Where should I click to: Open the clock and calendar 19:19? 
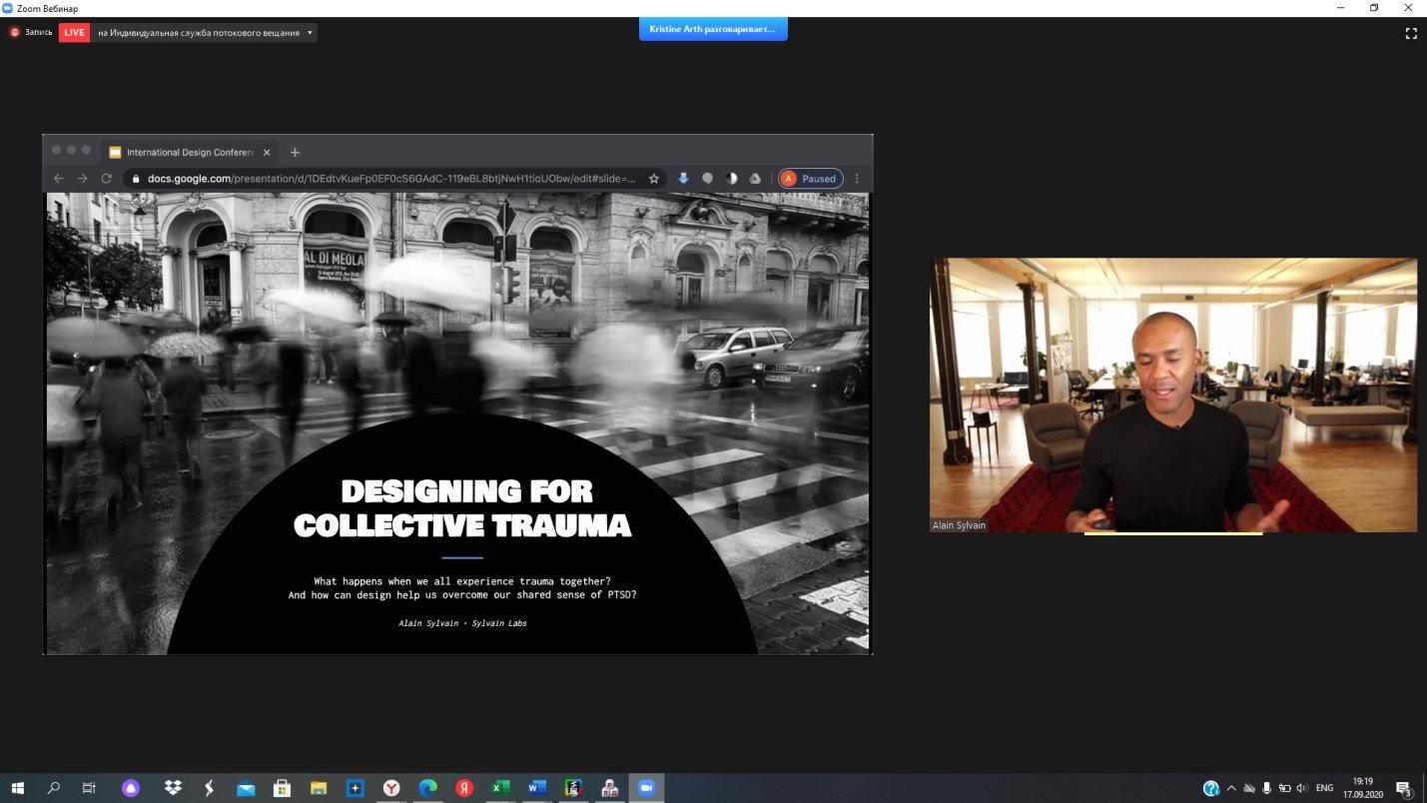[x=1362, y=788]
